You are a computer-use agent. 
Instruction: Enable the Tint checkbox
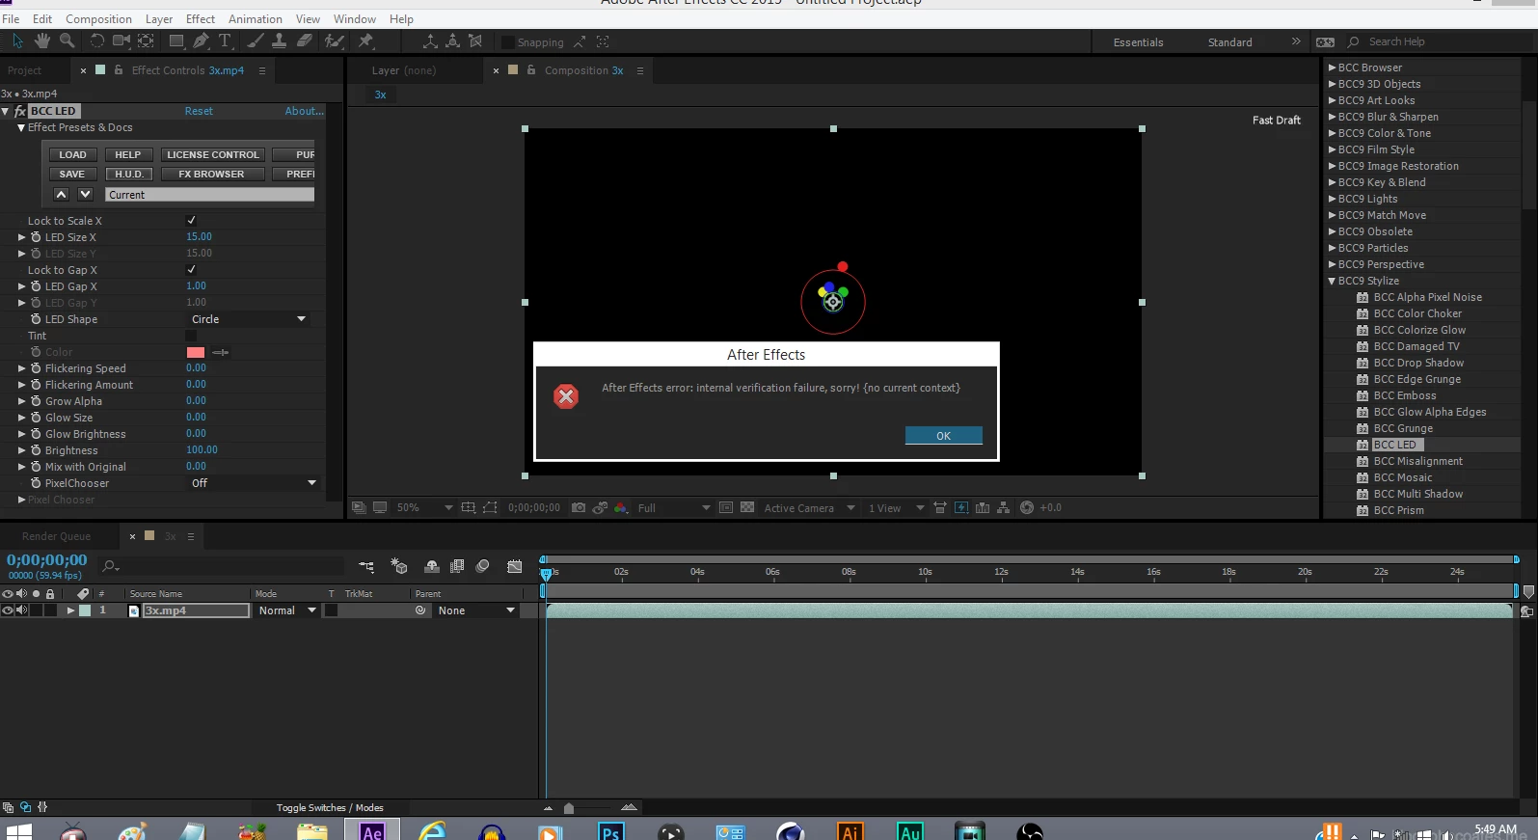pos(191,336)
